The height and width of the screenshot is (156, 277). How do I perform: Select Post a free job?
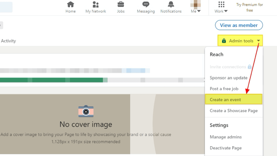pyautogui.click(x=224, y=89)
